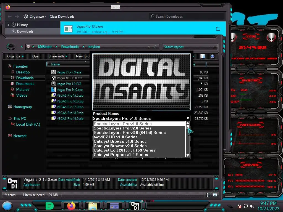The width and height of the screenshot is (283, 212).
Task: Open Explorer Organize dropdown menu
Action: (15, 56)
